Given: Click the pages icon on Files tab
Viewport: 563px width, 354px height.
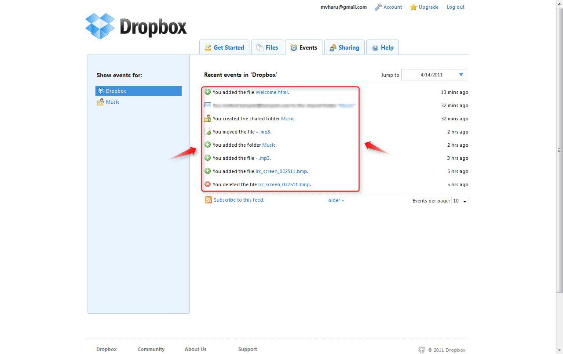Looking at the screenshot, I should [260, 47].
